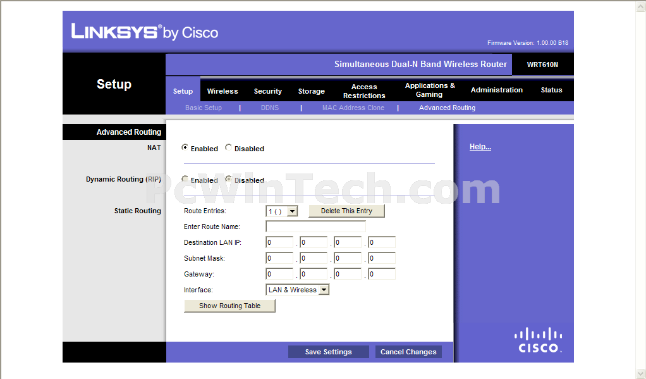646x379 pixels.
Task: Open the Security tab
Action: pos(268,91)
